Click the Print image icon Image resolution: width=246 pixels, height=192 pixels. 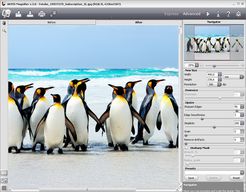[42, 14]
